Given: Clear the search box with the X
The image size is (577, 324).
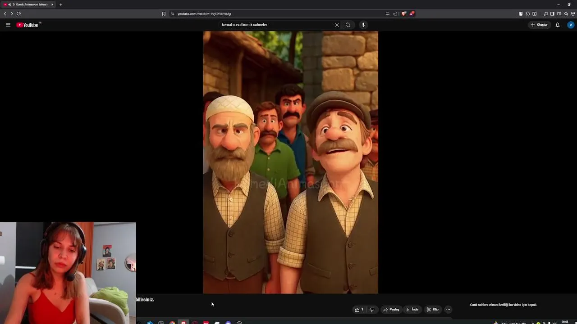Looking at the screenshot, I should coord(337,25).
